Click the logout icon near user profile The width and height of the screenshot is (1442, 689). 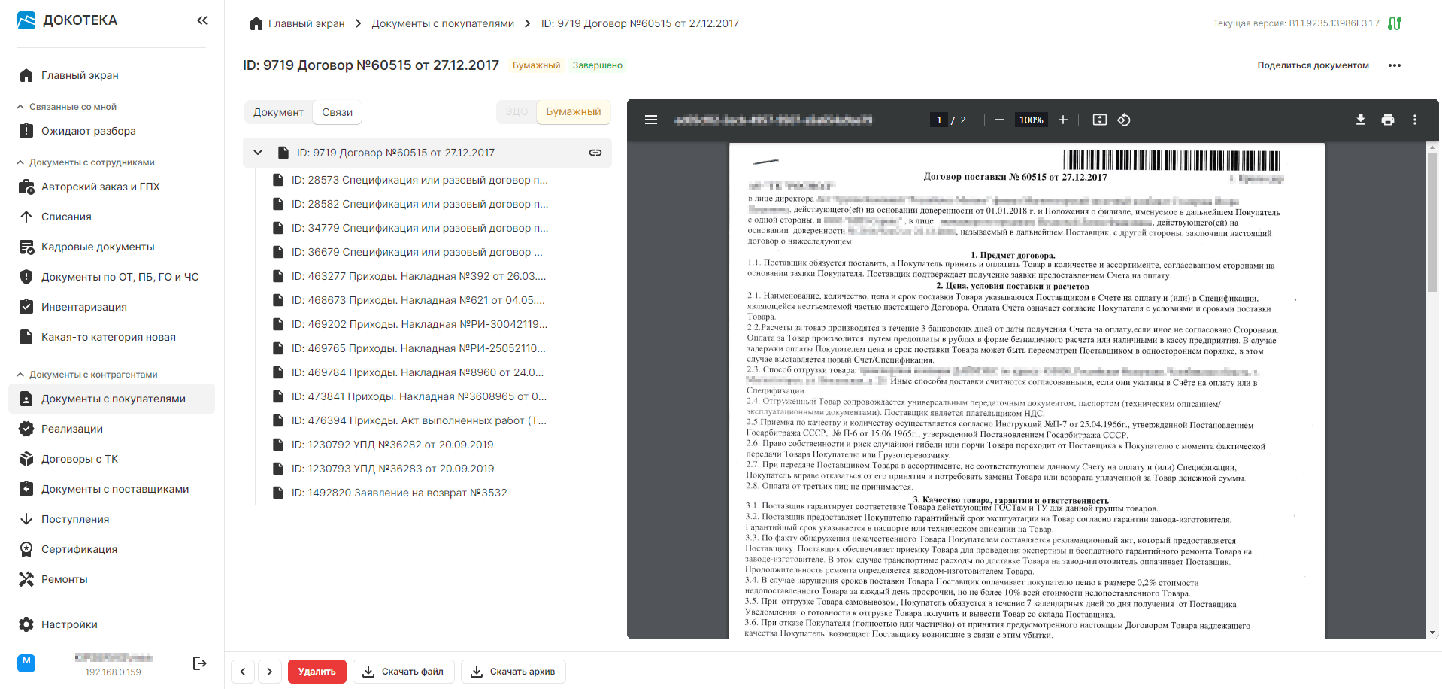(199, 663)
